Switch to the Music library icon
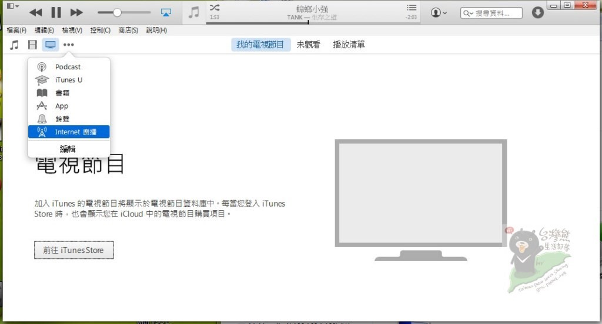The image size is (602, 324). 14,45
